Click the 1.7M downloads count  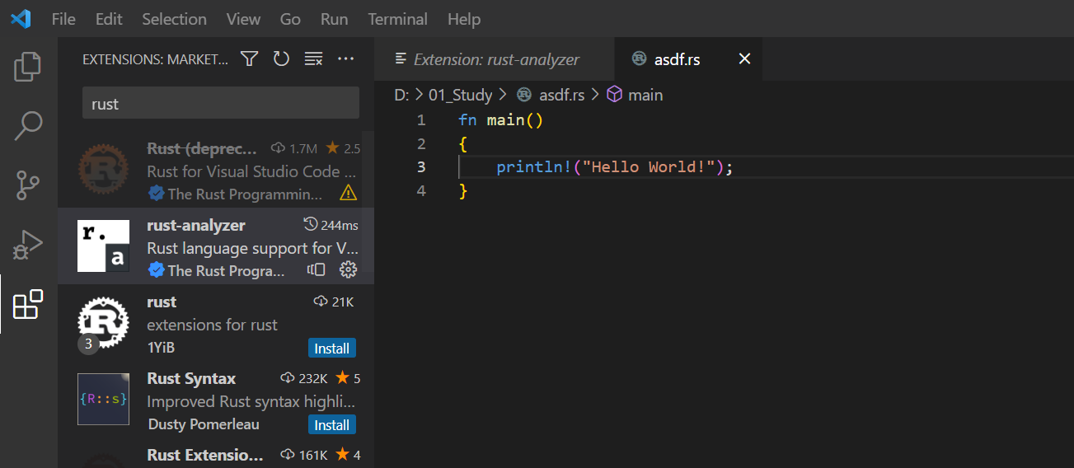point(294,148)
